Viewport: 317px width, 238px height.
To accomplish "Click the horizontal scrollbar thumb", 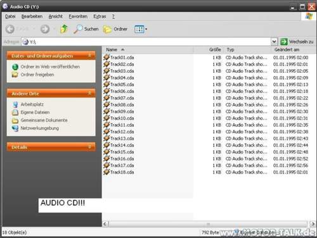I will pyautogui.click(x=208, y=224).
